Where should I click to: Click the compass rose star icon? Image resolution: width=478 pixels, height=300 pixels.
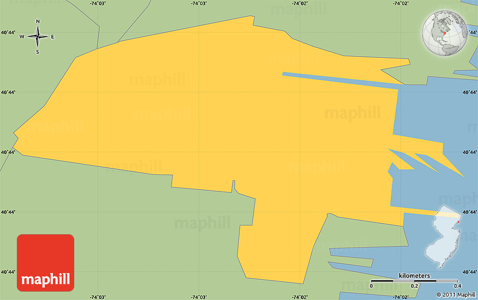tap(38, 37)
